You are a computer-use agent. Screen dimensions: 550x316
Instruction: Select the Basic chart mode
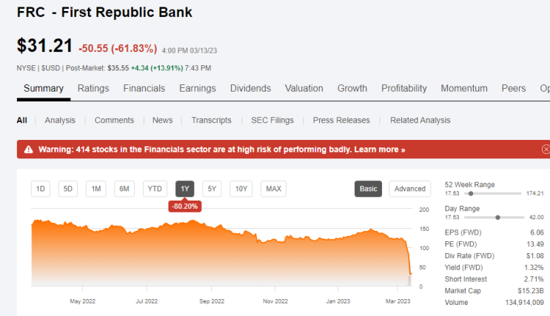368,189
